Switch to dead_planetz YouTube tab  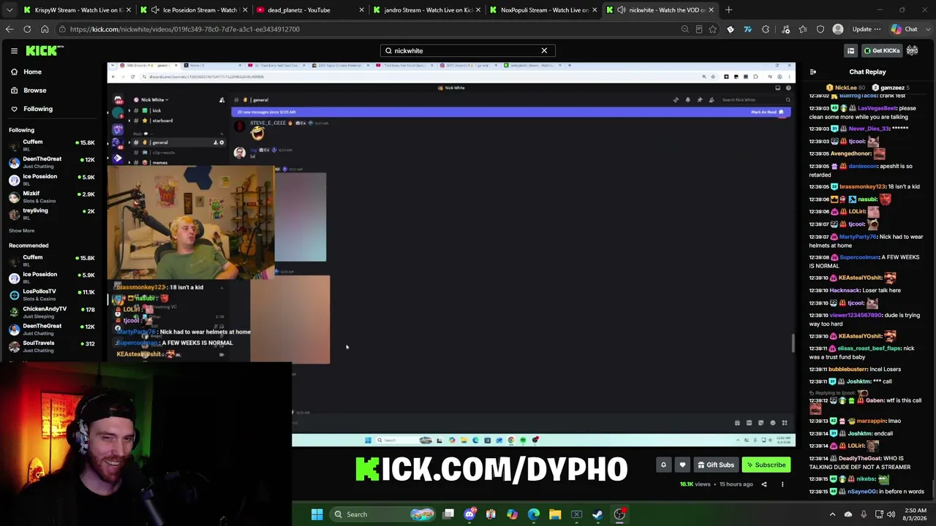click(x=309, y=10)
